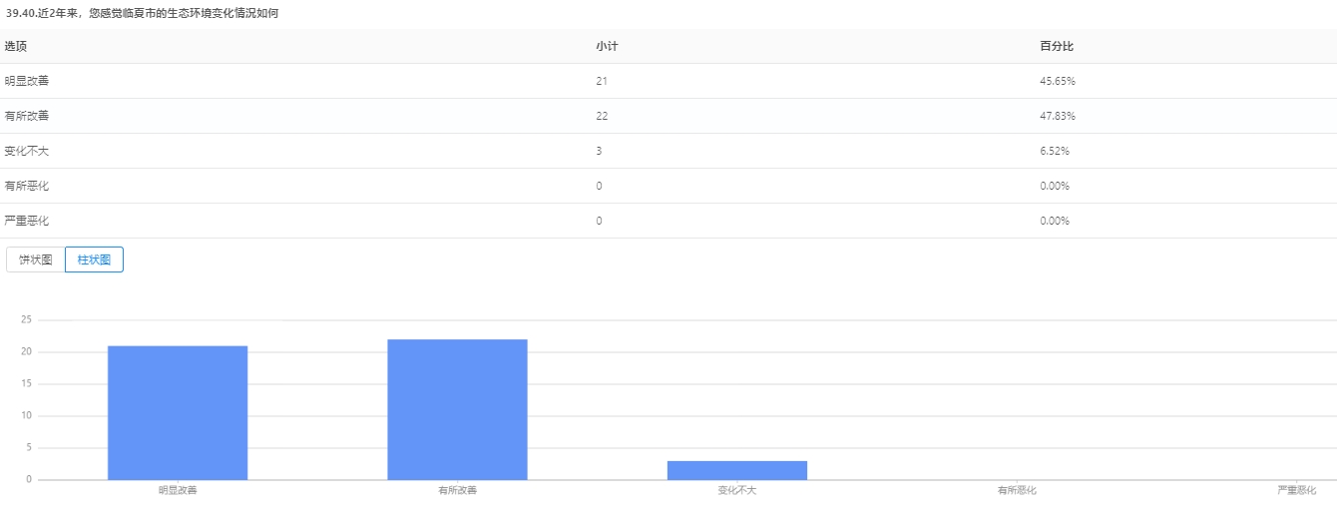This screenshot has height=520, width=1337.
Task: Click the 6.52% percentage cell
Action: pos(1055,151)
